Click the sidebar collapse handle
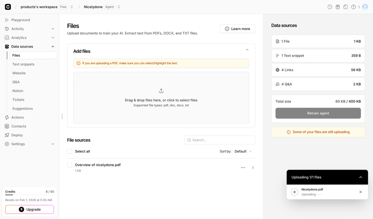Screen dimensions: 373x219 (62, 116)
